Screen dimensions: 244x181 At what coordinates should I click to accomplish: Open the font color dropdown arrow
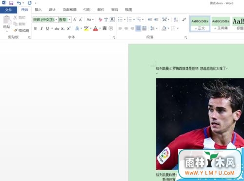coord(100,28)
